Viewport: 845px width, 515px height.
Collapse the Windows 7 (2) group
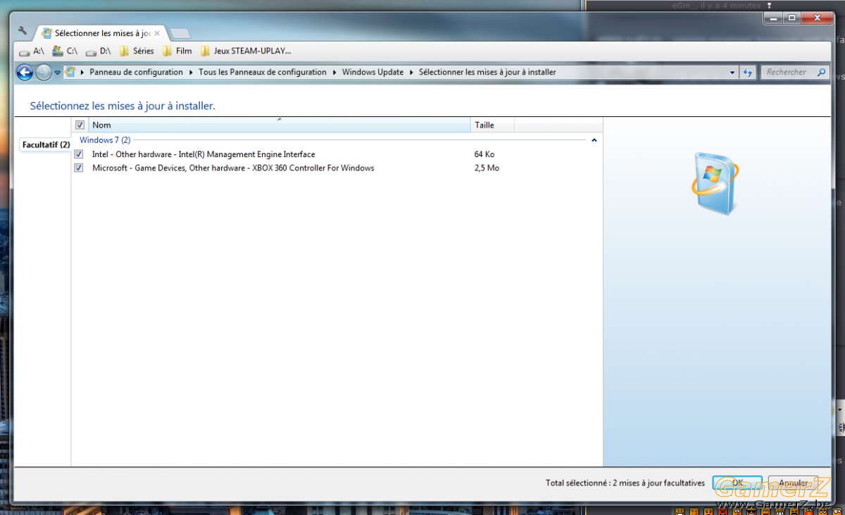(594, 140)
